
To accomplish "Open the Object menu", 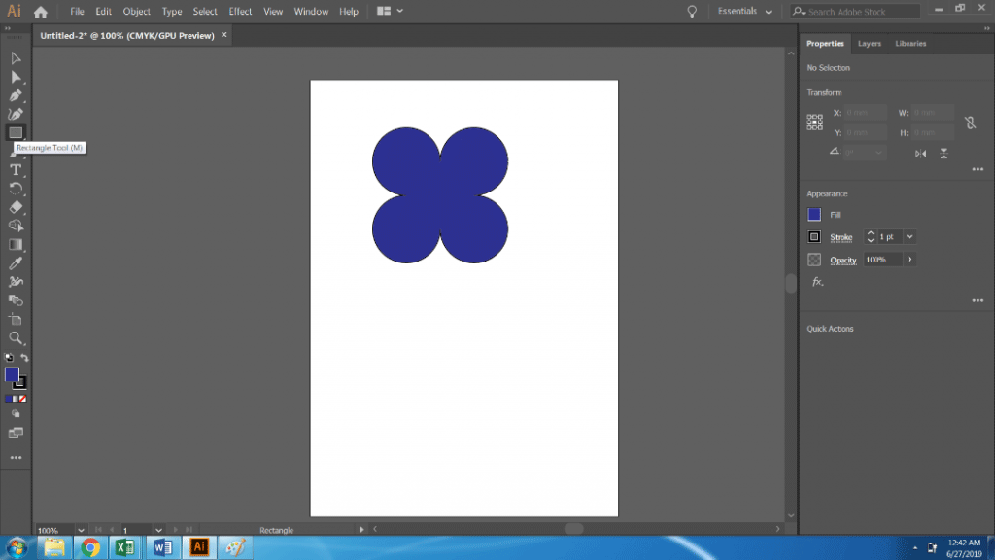I will coord(136,11).
